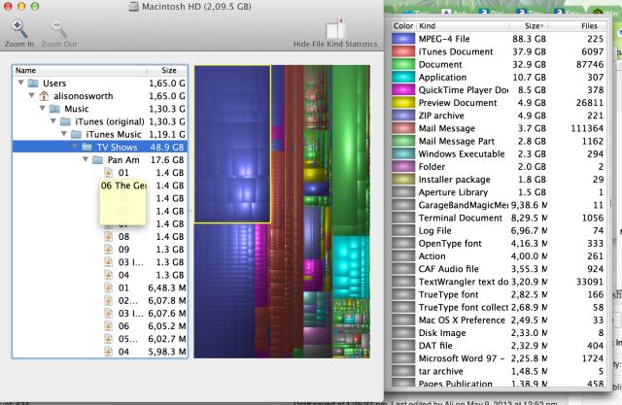Click the Zoom In magnifier icon
This screenshot has height=405, width=622.
(x=19, y=28)
